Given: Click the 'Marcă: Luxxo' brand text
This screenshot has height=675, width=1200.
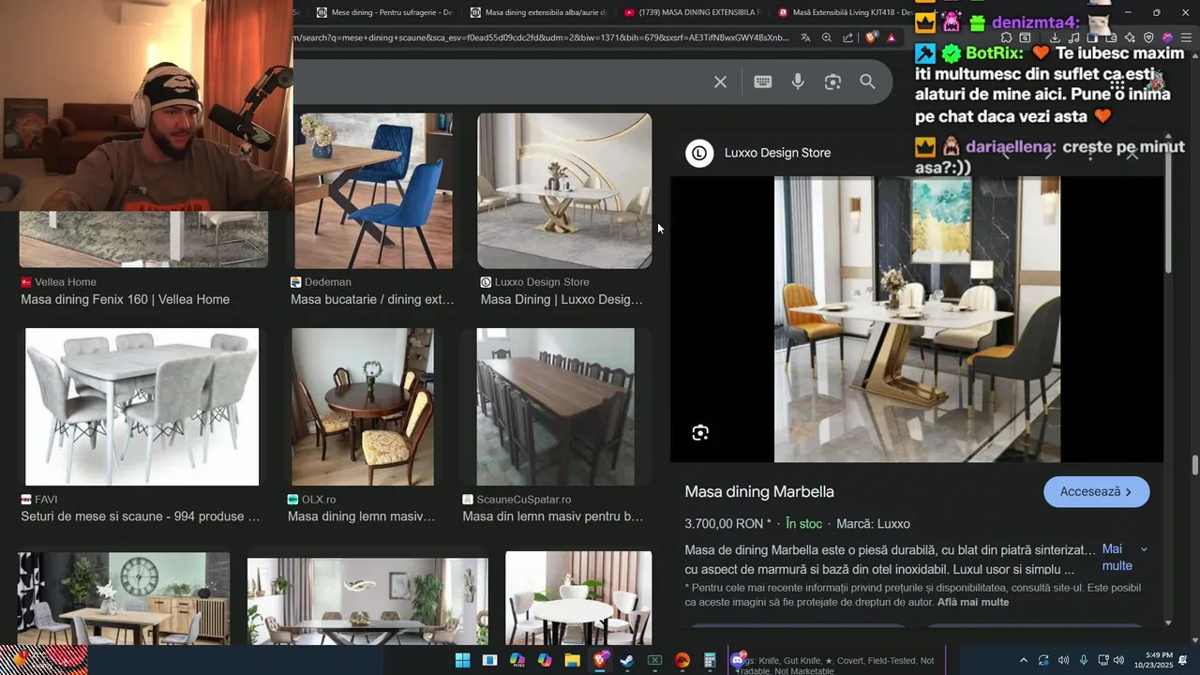Looking at the screenshot, I should click(x=873, y=523).
